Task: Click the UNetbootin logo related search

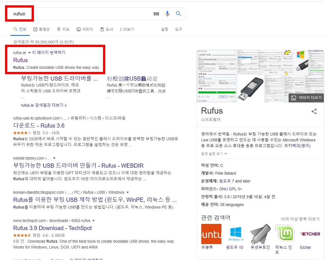Action: tap(261, 234)
